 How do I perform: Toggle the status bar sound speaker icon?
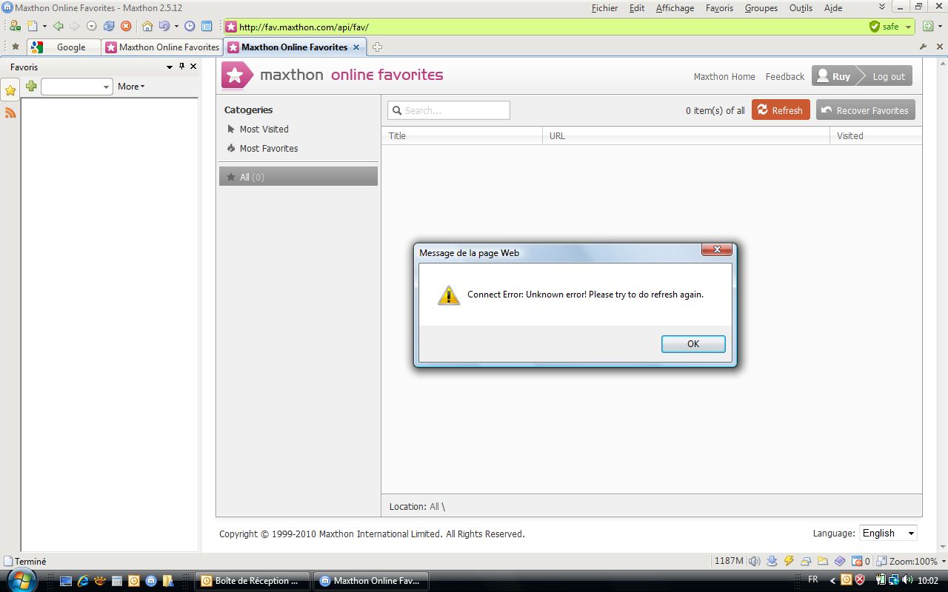click(754, 561)
